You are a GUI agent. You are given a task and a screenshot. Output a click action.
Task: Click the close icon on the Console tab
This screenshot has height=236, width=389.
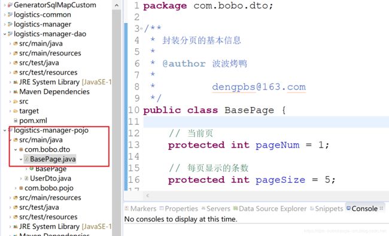(382, 209)
